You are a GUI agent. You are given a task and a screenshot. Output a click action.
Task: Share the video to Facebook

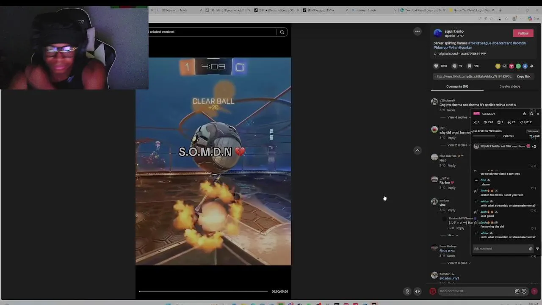(525, 66)
